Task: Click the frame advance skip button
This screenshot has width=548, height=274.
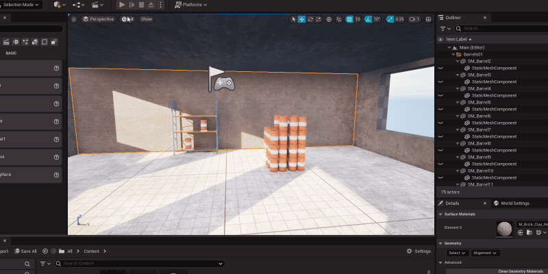Action: click(x=132, y=5)
